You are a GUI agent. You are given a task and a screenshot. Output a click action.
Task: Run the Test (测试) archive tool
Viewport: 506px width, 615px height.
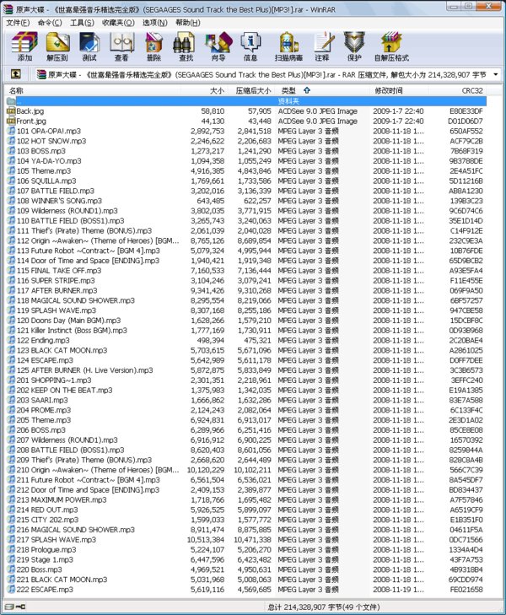click(x=89, y=46)
